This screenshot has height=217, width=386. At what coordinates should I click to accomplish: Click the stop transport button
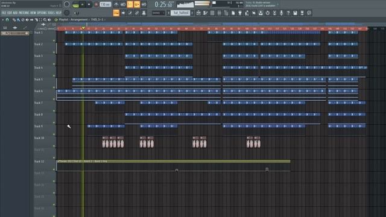click(89, 4)
